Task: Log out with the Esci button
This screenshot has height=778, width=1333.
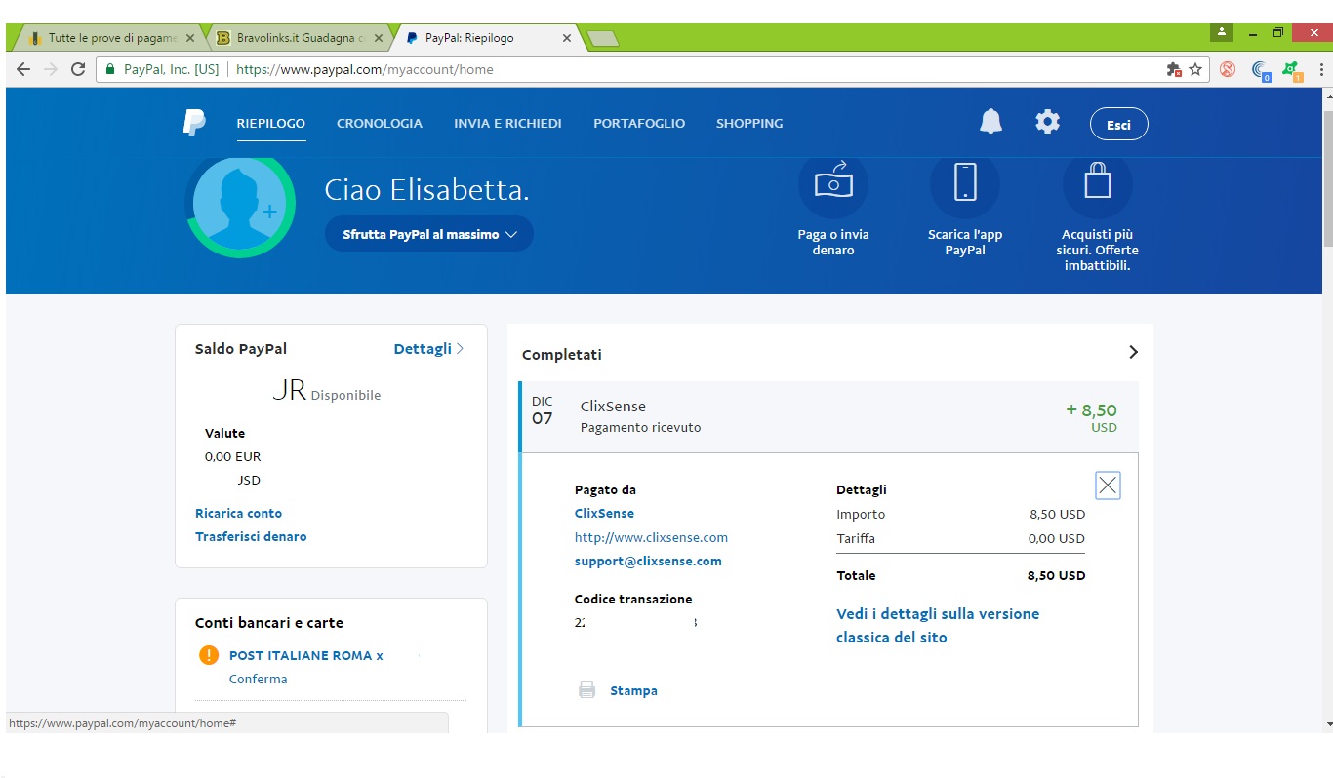Action: pyautogui.click(x=1118, y=124)
